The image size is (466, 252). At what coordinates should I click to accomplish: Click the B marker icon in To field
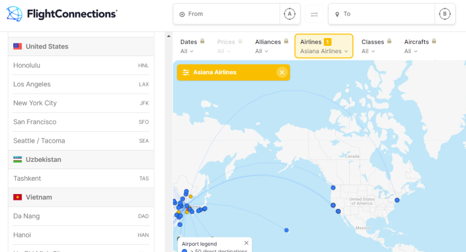pos(445,14)
